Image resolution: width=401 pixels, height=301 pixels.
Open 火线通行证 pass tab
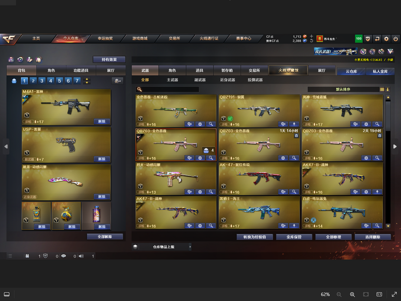pyautogui.click(x=209, y=38)
